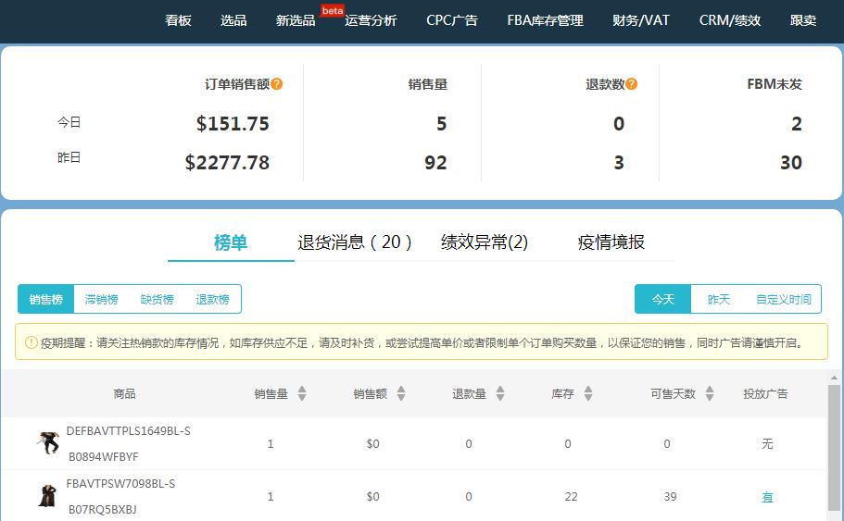Switch ranking to 缺货榜
The image size is (844, 521).
click(x=157, y=299)
